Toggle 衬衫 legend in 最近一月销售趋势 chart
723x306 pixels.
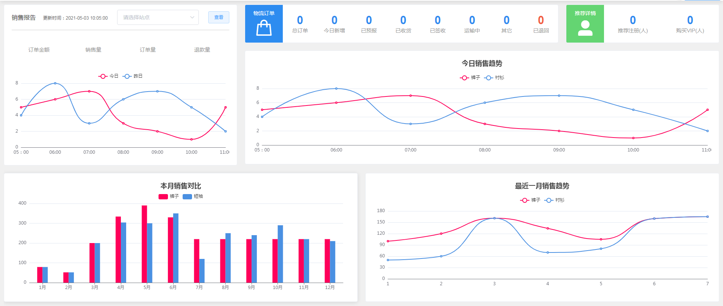[549, 200]
